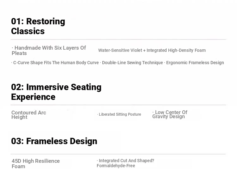Click the 'Formaldehyde-Free' text
The height and width of the screenshot is (177, 237).
coord(116,166)
